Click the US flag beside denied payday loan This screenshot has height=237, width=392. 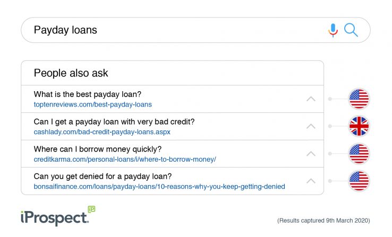[359, 181]
